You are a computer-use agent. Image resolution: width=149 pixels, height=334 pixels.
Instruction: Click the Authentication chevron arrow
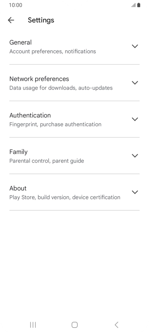135,119
